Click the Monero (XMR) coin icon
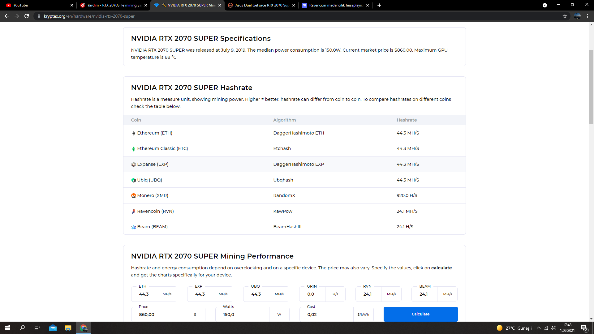The height and width of the screenshot is (334, 594). click(x=133, y=196)
